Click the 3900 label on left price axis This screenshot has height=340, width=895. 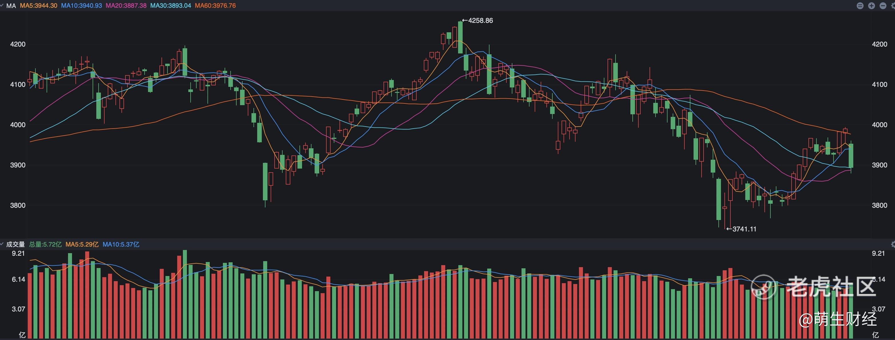pyautogui.click(x=18, y=165)
